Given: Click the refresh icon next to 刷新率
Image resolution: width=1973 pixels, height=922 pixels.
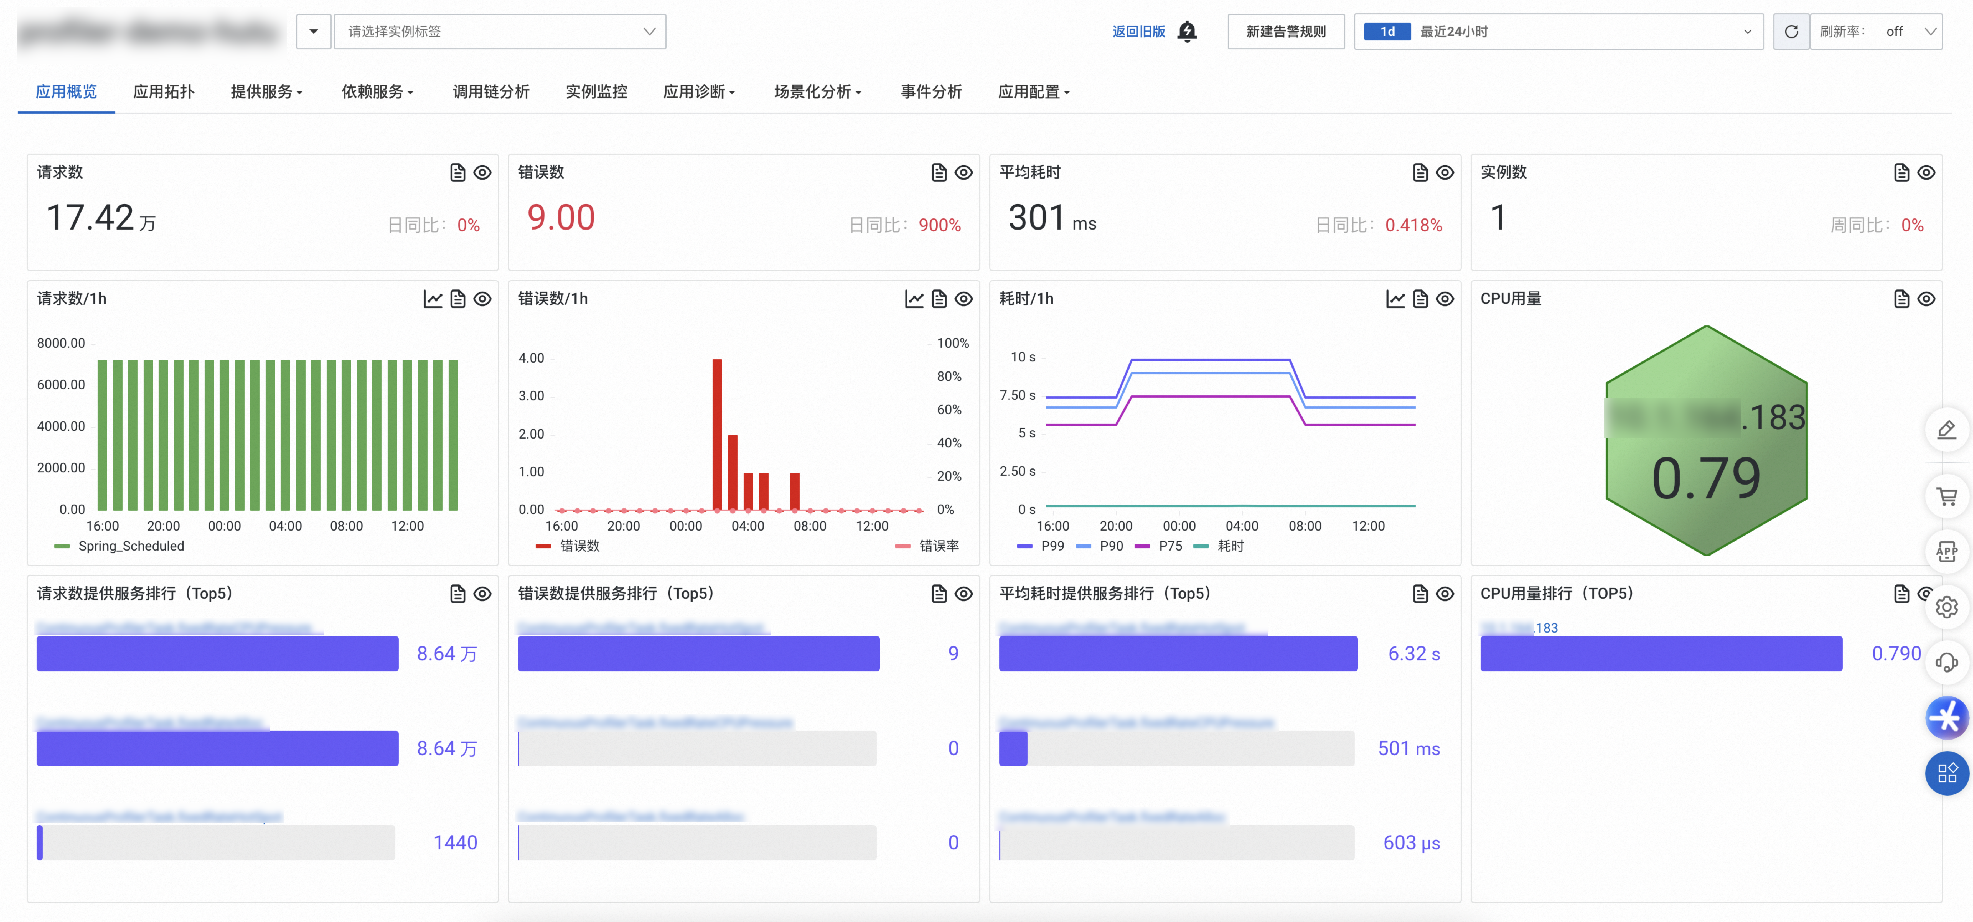Looking at the screenshot, I should [1791, 31].
